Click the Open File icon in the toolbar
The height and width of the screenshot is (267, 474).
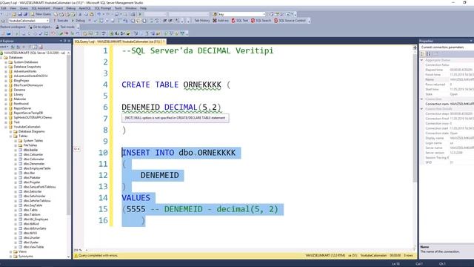pos(14,14)
